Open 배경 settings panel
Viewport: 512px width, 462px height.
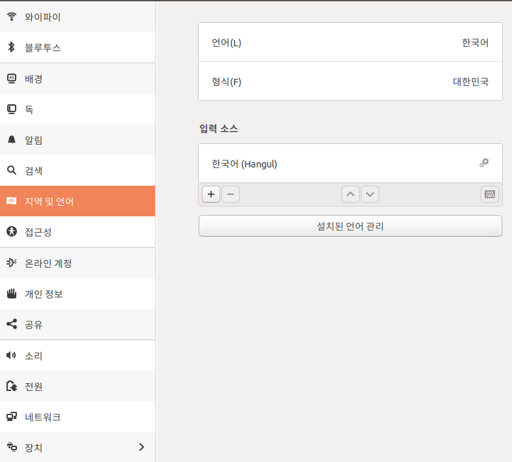pos(78,79)
